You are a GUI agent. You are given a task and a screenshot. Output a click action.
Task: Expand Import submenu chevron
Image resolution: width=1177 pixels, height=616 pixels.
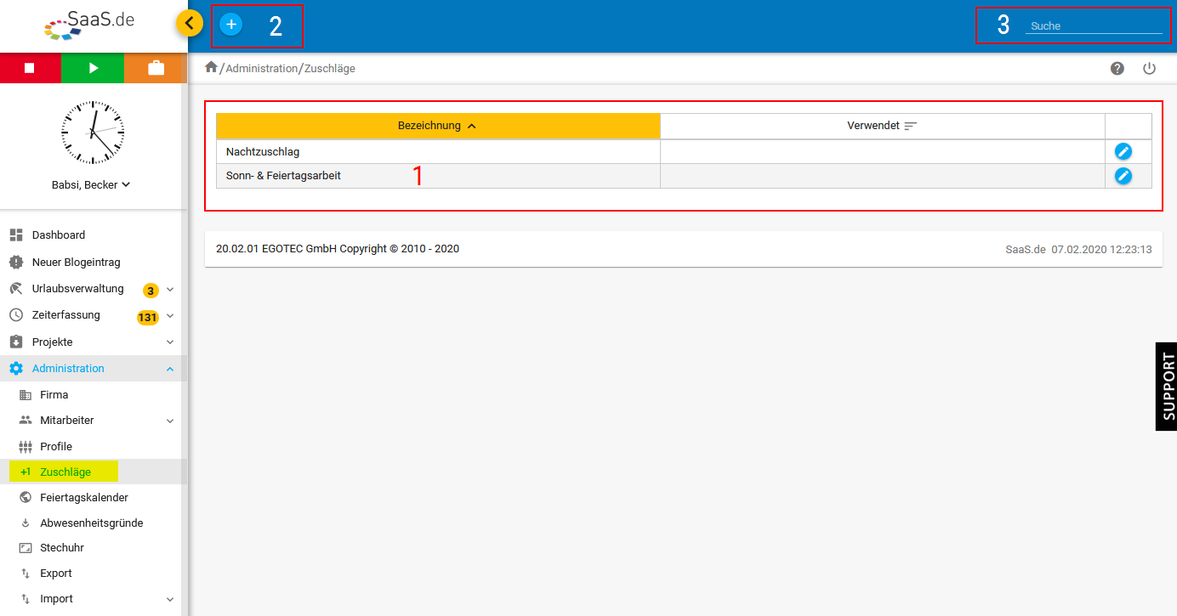(170, 599)
